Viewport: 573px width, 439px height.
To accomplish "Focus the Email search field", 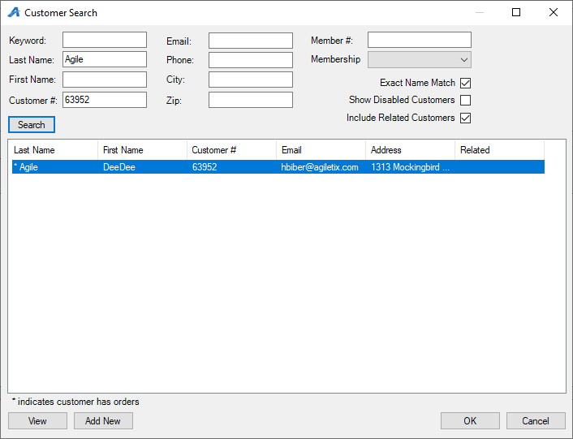I will [251, 41].
